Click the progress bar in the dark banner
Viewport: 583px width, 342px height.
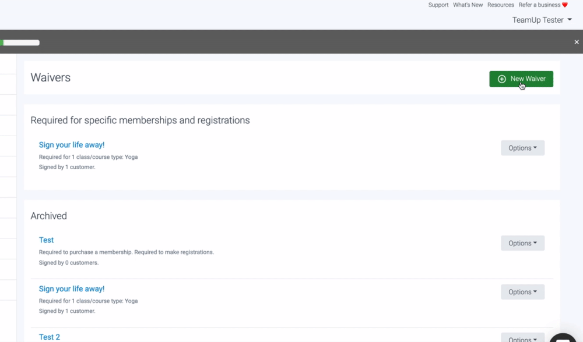coord(21,42)
